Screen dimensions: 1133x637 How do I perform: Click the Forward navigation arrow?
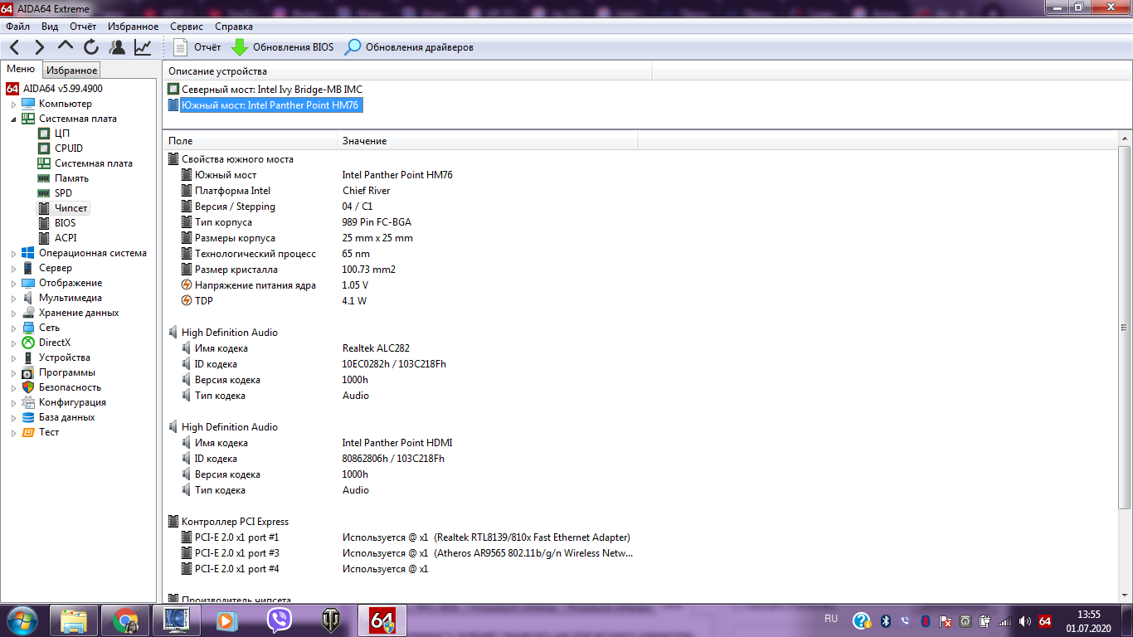click(39, 47)
